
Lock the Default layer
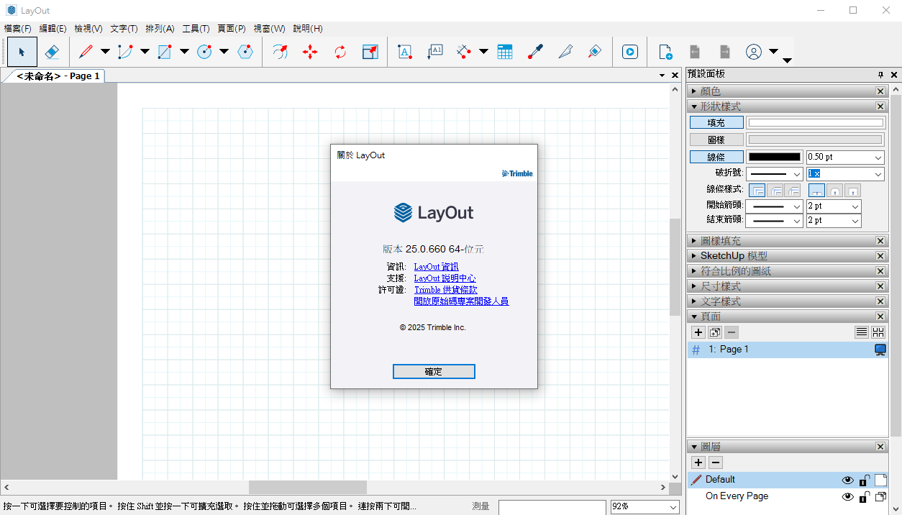865,480
